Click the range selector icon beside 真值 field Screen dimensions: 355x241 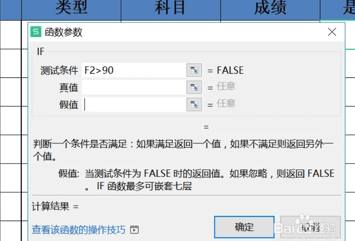coord(194,87)
